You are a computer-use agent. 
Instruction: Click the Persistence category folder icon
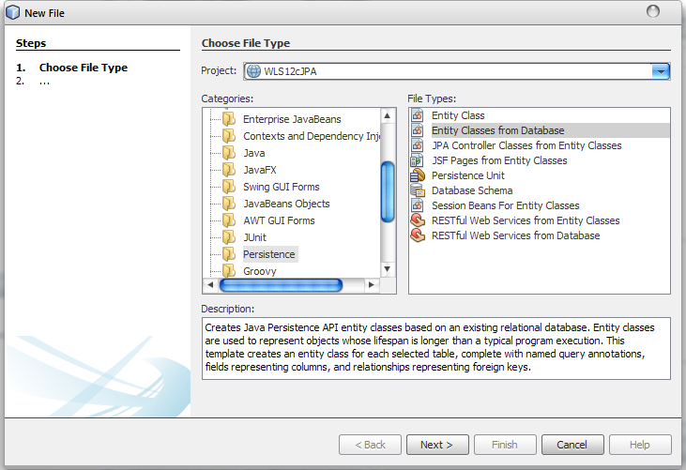[228, 254]
